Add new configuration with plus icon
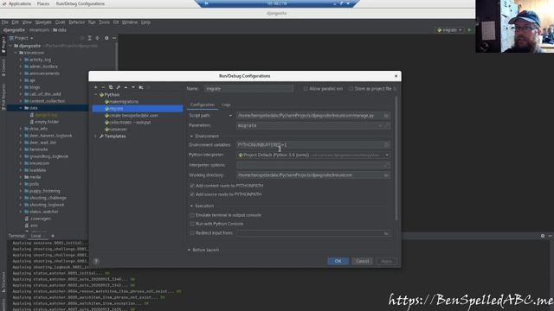The width and height of the screenshot is (554, 311). click(96, 87)
